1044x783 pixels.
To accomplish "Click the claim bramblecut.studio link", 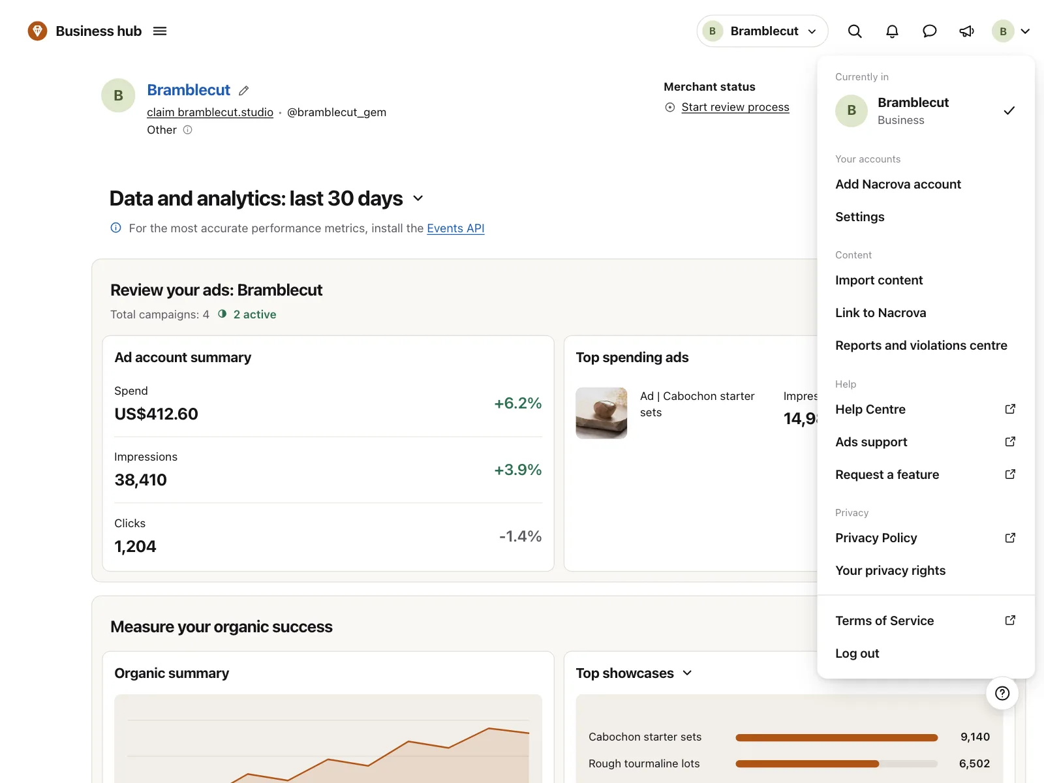I will pyautogui.click(x=210, y=112).
